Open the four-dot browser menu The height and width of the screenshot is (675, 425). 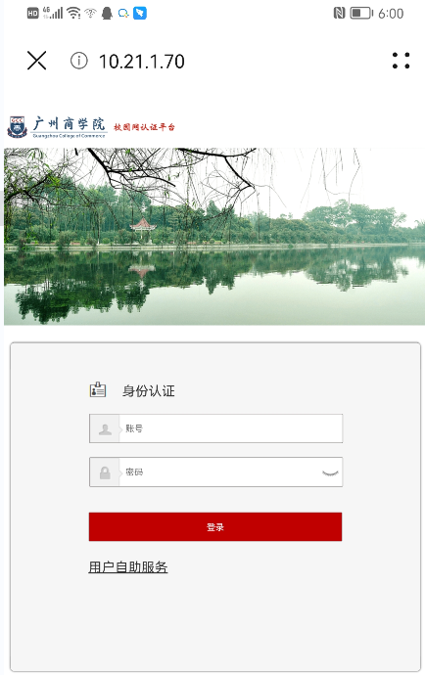[401, 61]
